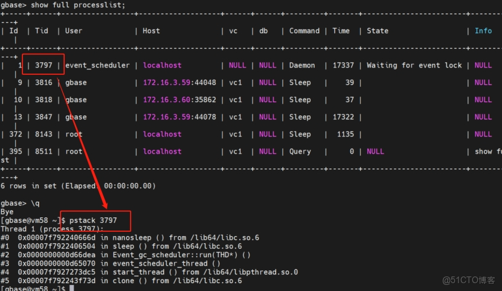Select host 172.16.3.59:44078
The image size is (502, 291).
pyautogui.click(x=179, y=117)
